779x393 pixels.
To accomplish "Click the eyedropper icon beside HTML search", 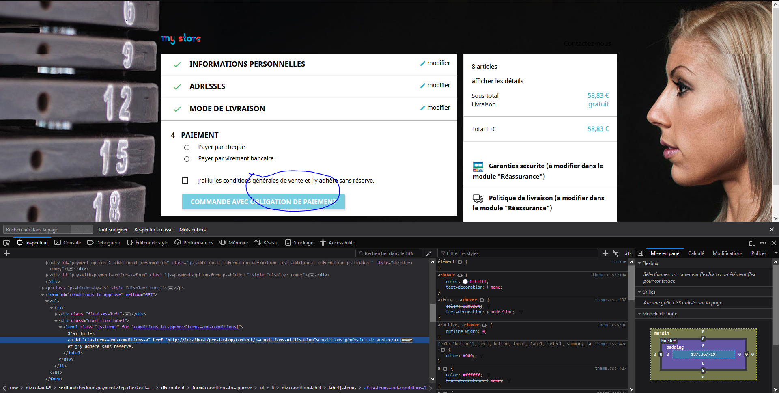I will pos(429,253).
